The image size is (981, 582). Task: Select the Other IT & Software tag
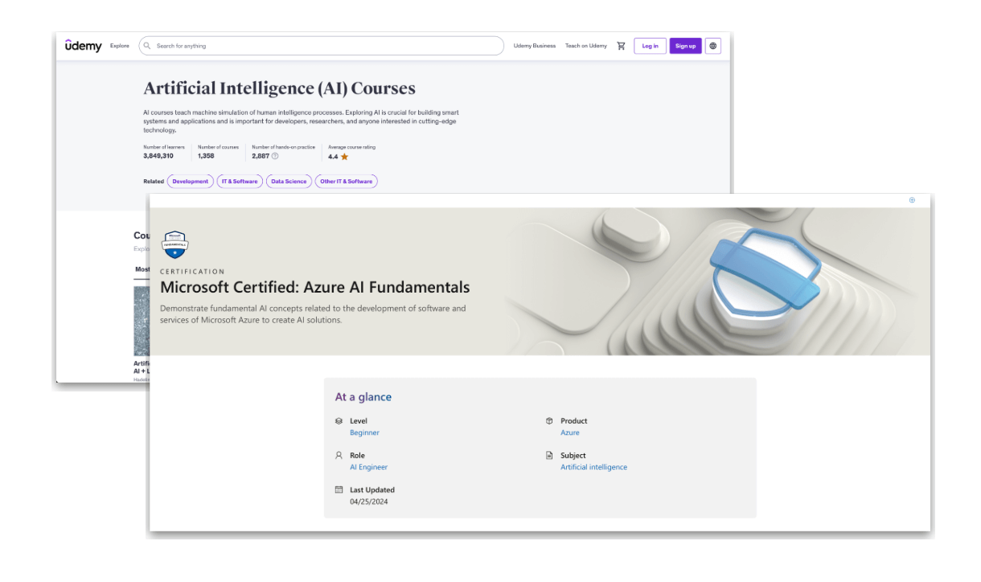tap(347, 182)
